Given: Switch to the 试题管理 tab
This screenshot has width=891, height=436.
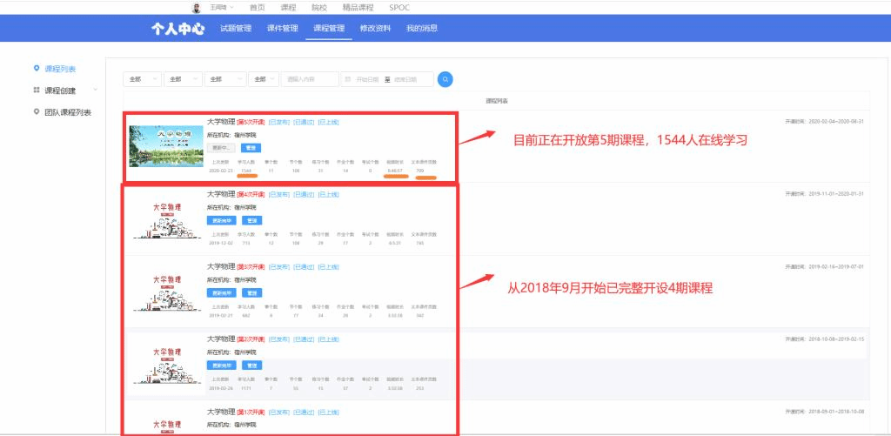Looking at the screenshot, I should coord(236,28).
